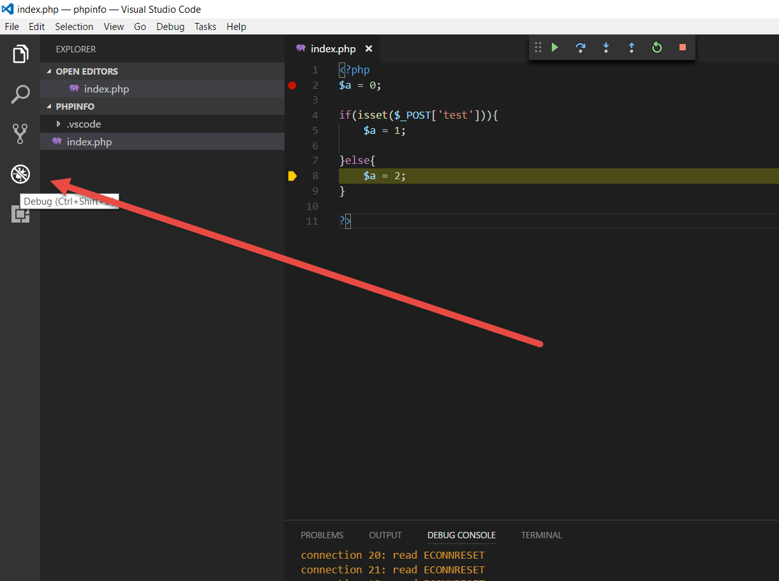Screen dimensions: 779x581
Task: Switch to the PROBLEMS panel tab
Action: pos(322,535)
